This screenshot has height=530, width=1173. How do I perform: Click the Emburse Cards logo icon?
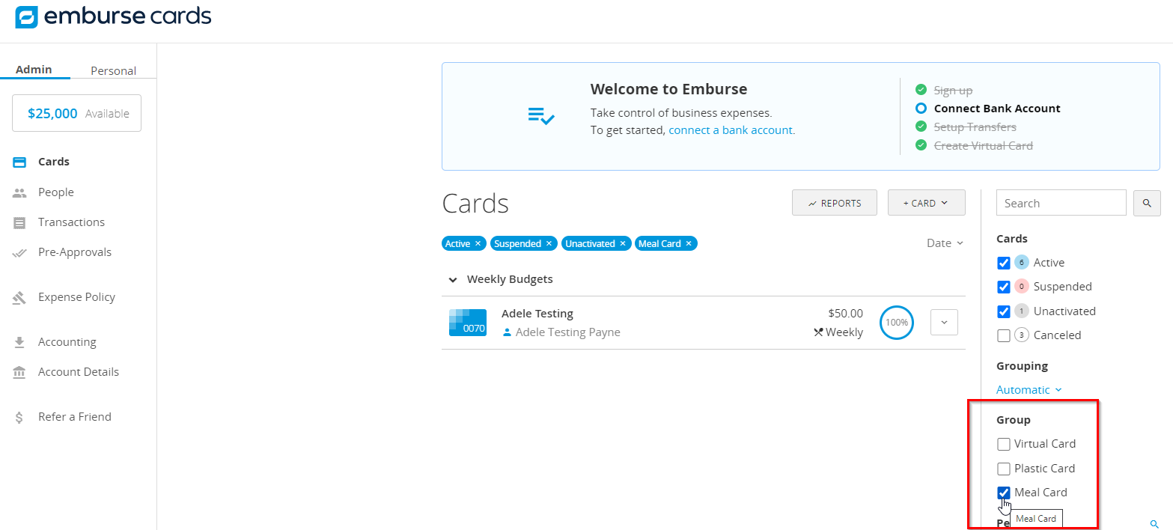coord(27,17)
